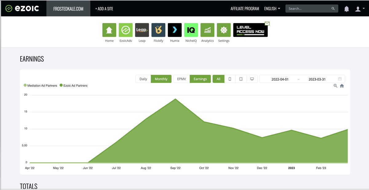Open the user account menu

[x=359, y=9]
